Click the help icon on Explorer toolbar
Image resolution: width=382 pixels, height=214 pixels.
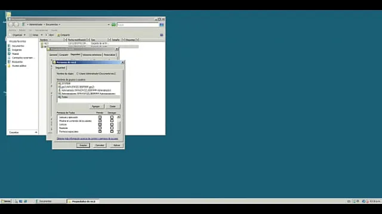pos(162,35)
